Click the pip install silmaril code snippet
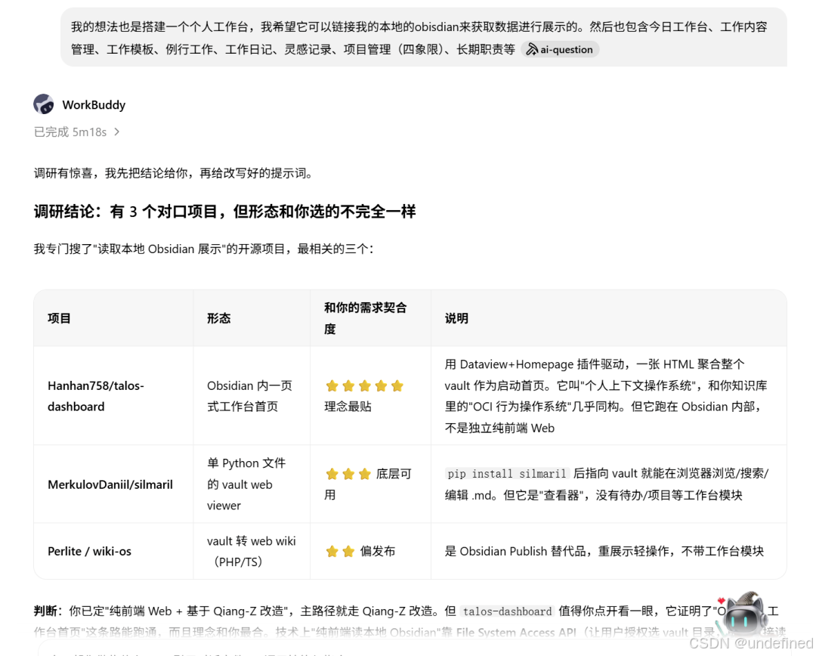816x656 pixels. click(506, 474)
